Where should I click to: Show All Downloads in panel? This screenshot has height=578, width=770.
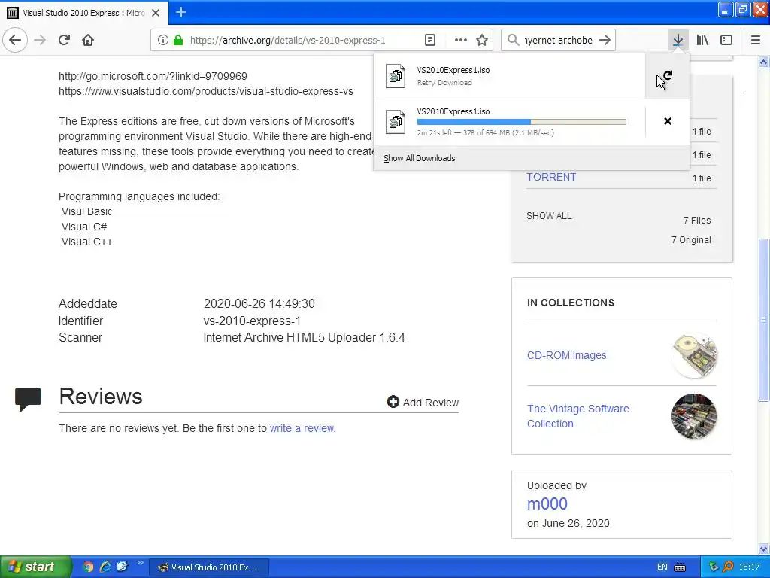coord(420,158)
